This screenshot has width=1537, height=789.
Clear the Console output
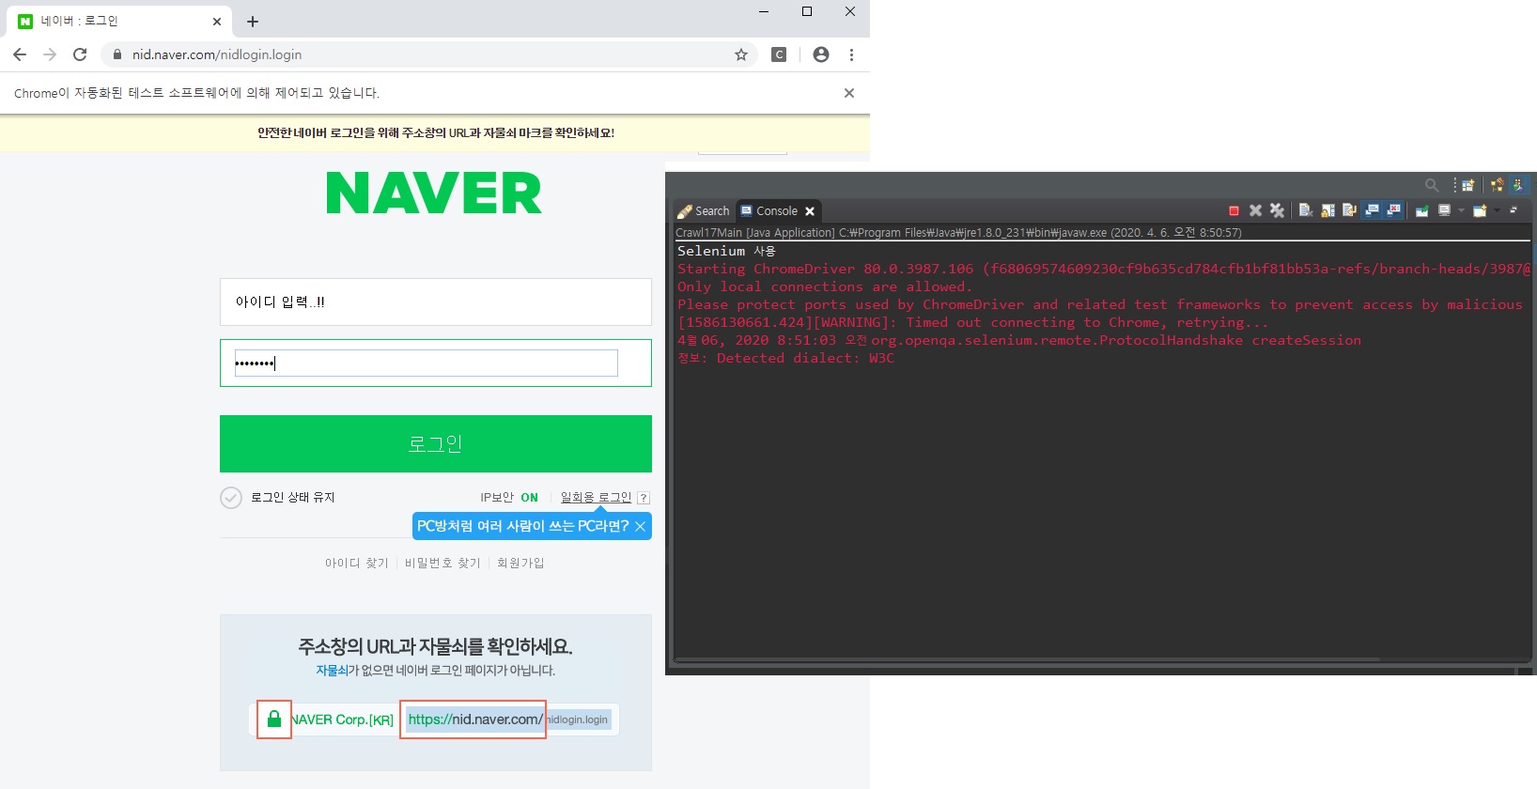coord(1306,210)
